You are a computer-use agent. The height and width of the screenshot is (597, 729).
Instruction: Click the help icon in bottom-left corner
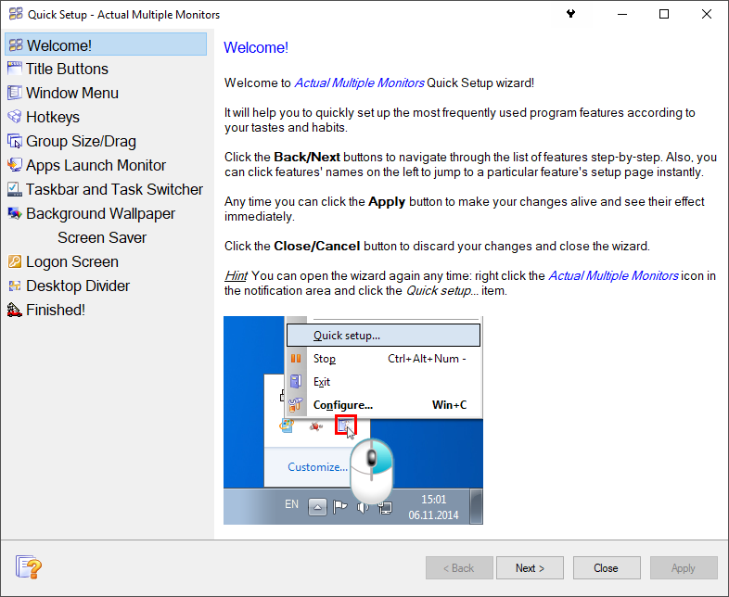(29, 567)
